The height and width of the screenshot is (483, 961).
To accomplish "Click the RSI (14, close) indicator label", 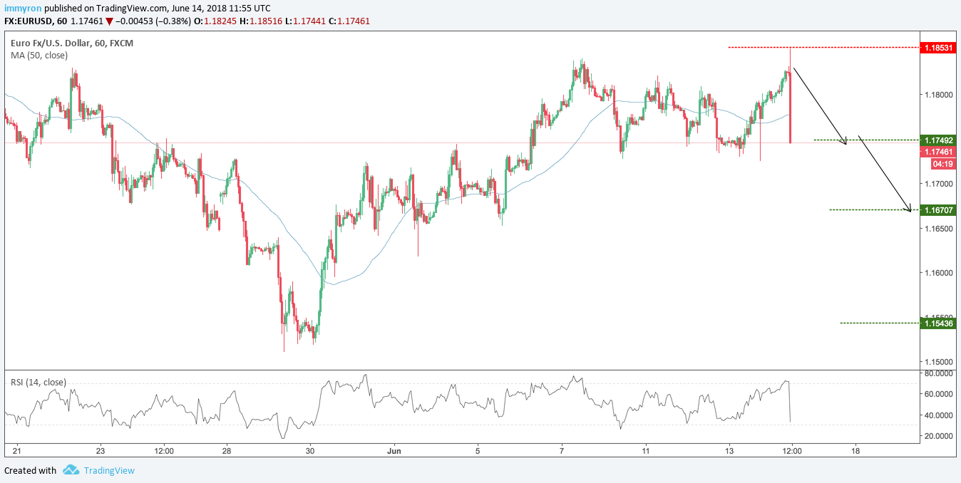I will pos(38,383).
